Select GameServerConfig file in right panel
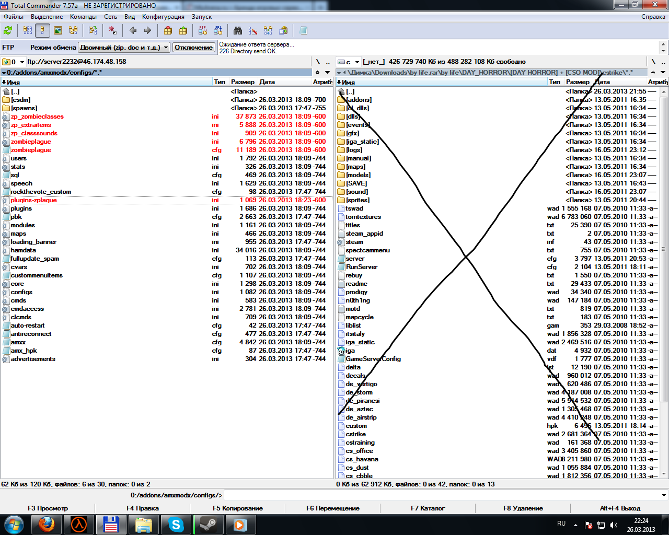The width and height of the screenshot is (669, 535). 497,359
